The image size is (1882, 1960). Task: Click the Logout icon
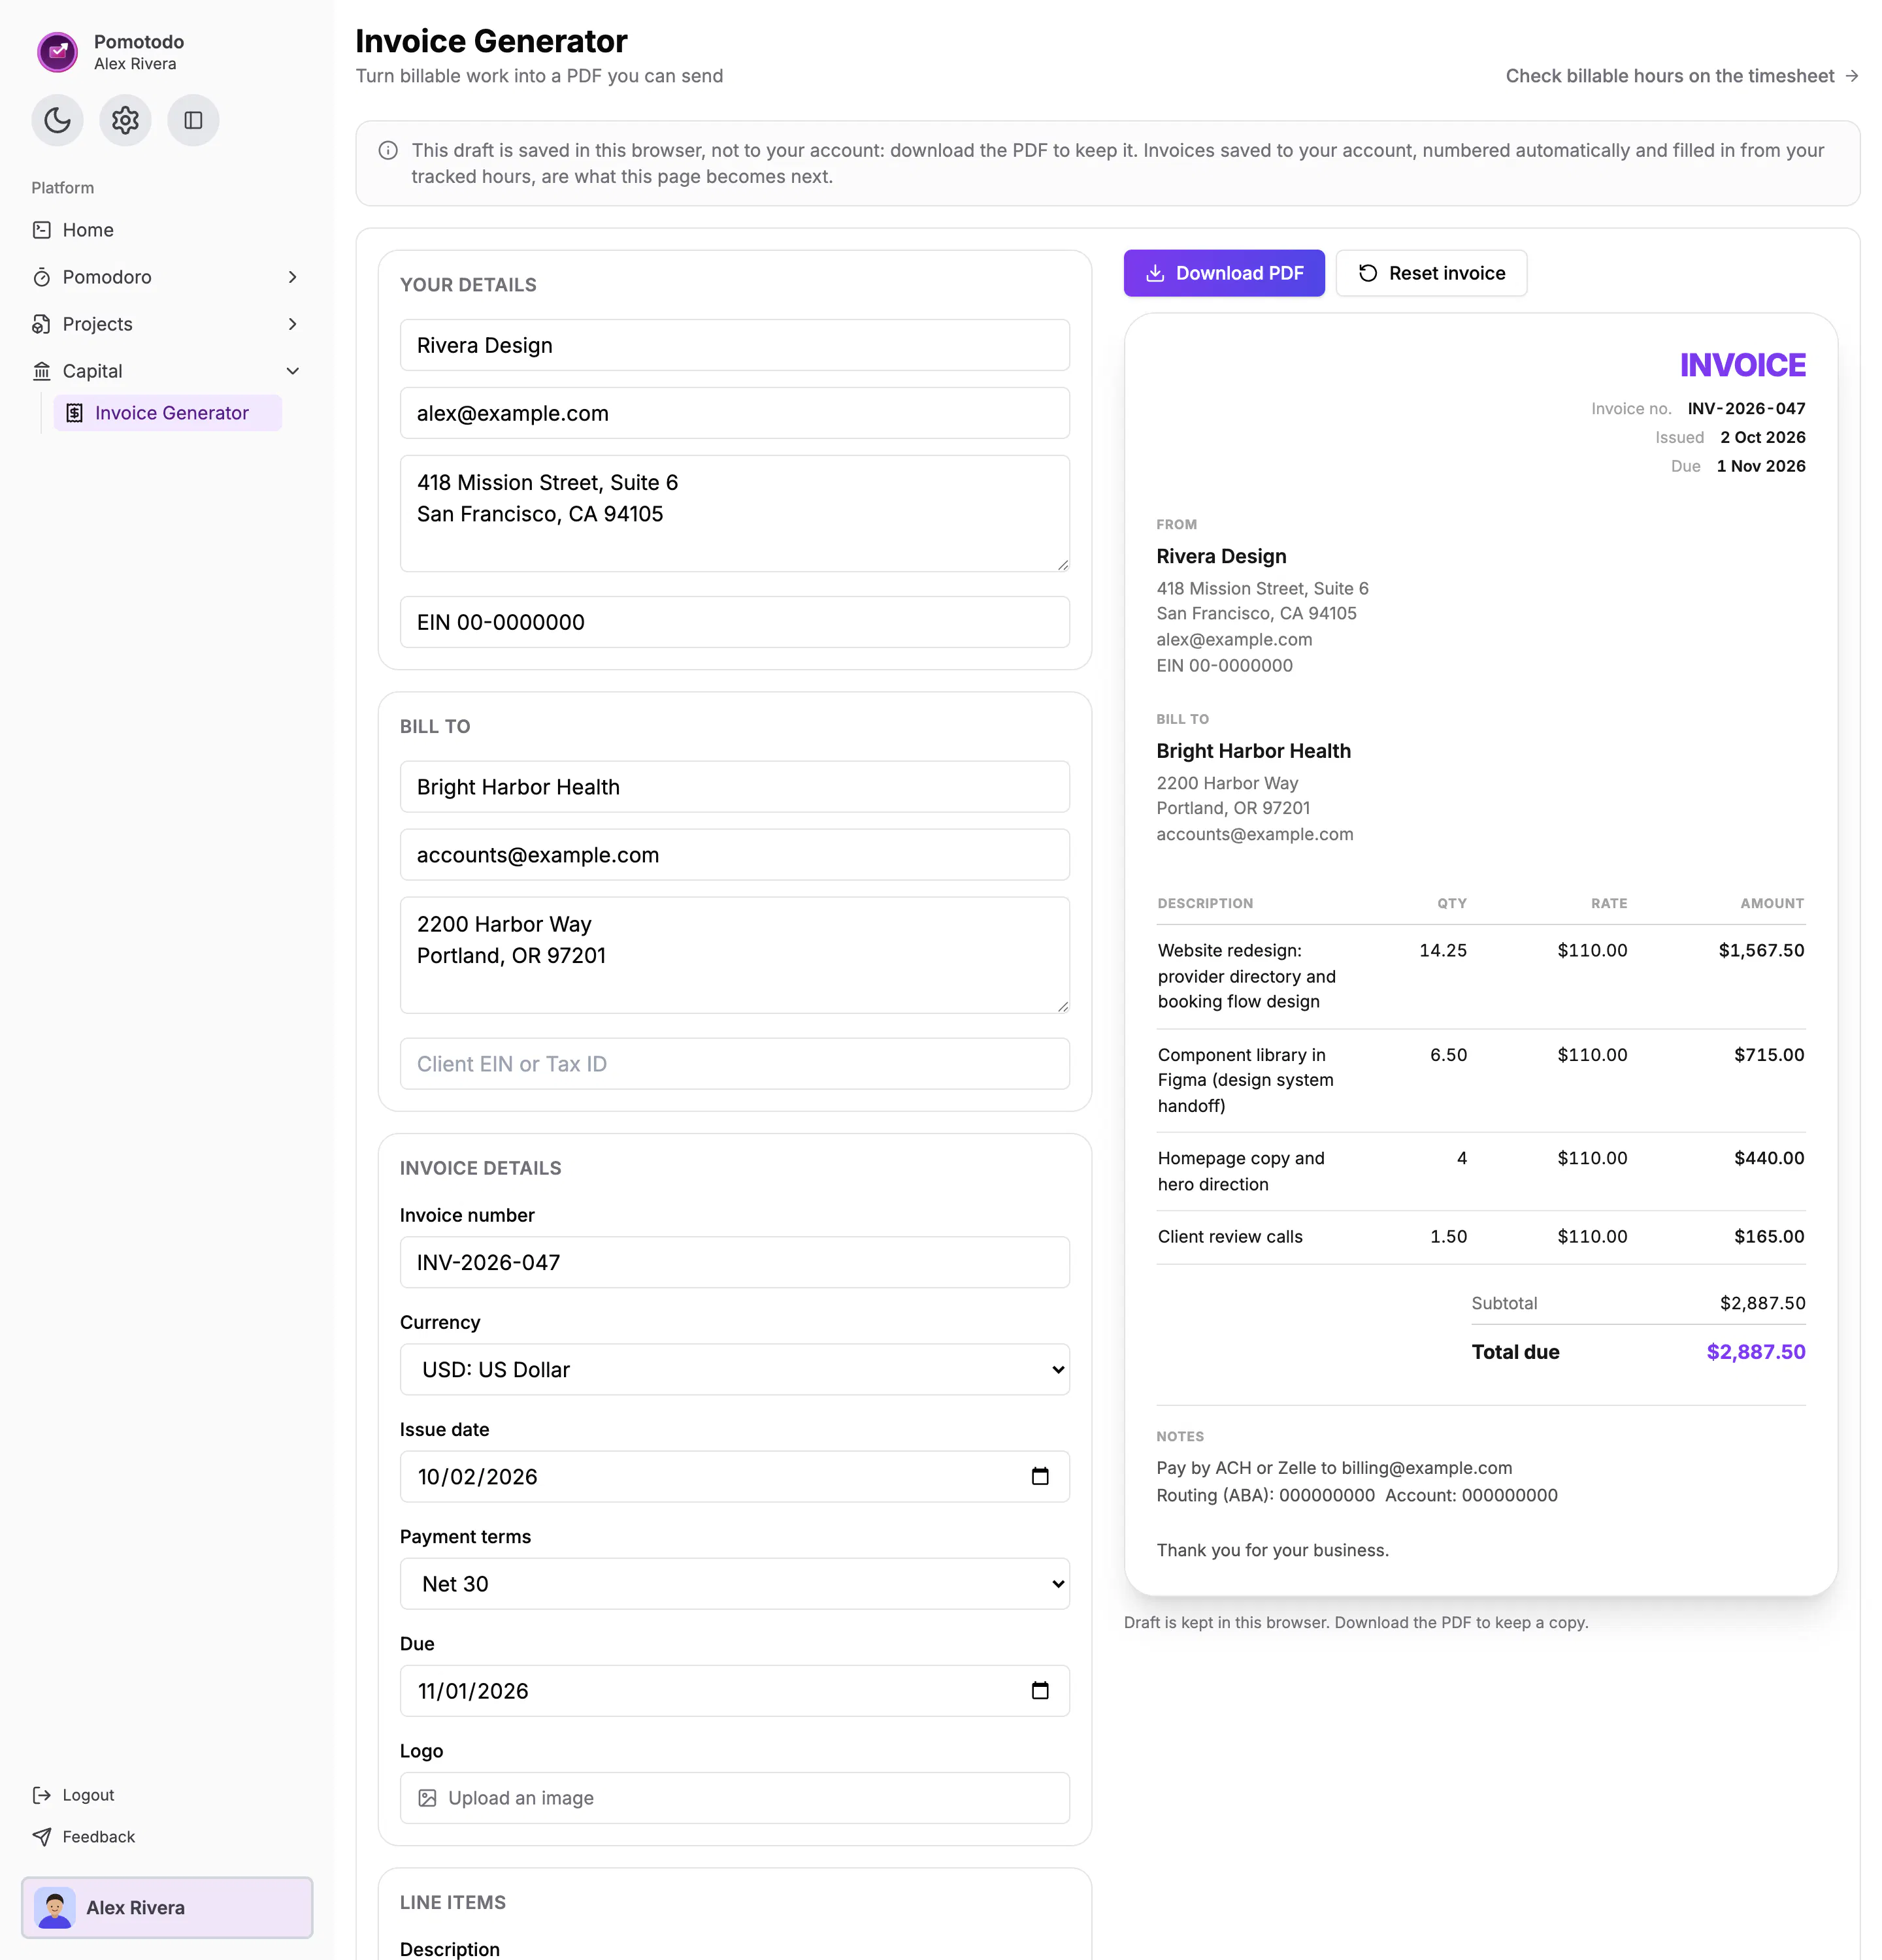[41, 1795]
